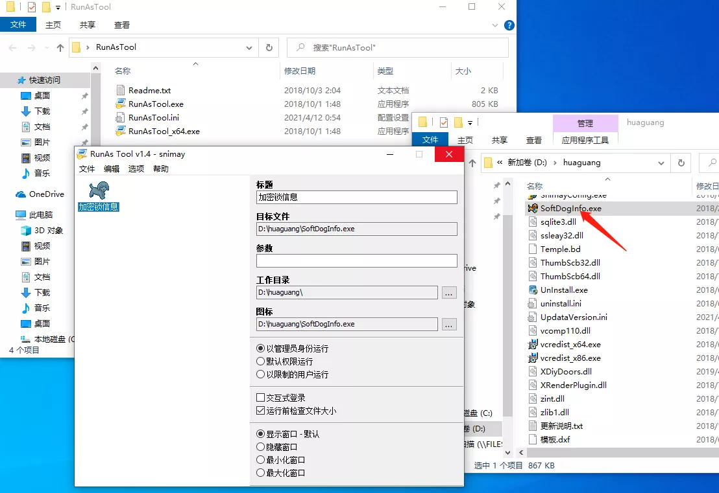Click browse button next to 图标 field
Screen dimensions: 719x493
pyautogui.click(x=449, y=324)
